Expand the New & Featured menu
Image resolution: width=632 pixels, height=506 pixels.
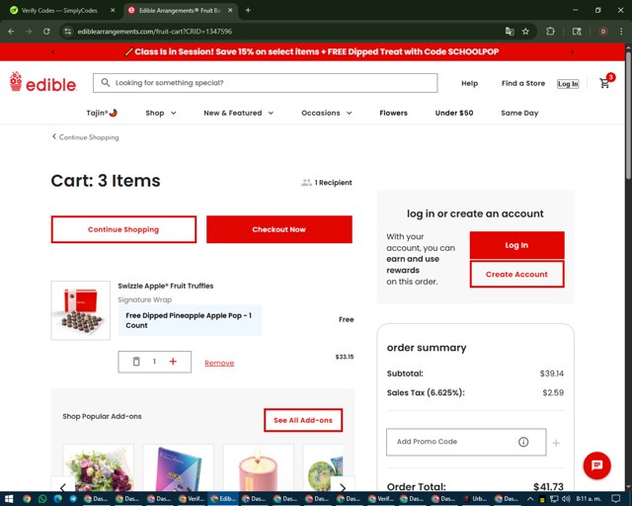(239, 113)
